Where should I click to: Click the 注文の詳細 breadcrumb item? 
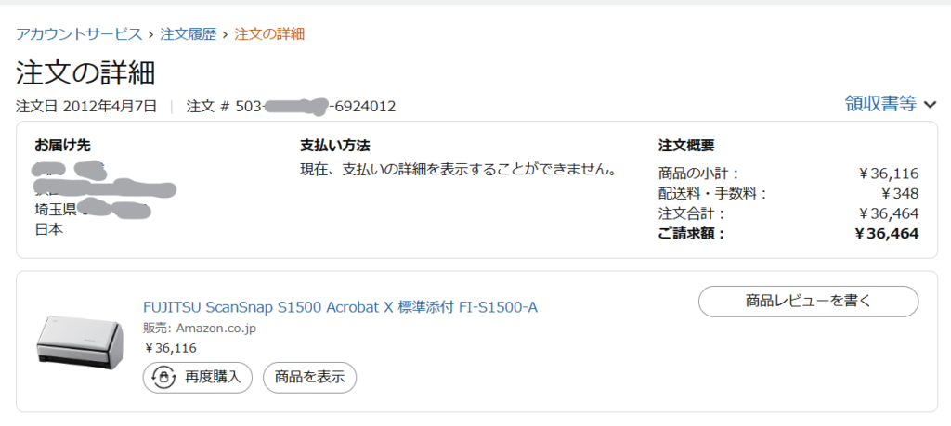pos(269,34)
